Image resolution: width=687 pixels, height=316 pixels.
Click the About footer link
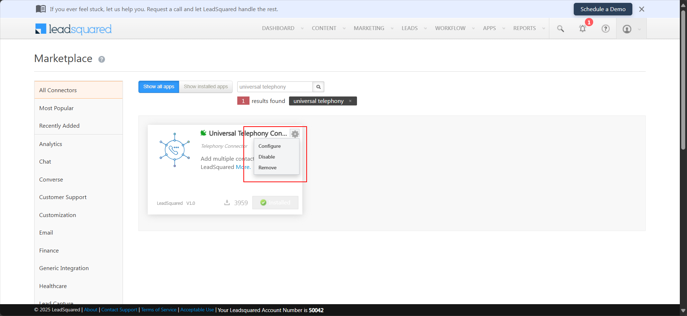point(91,310)
